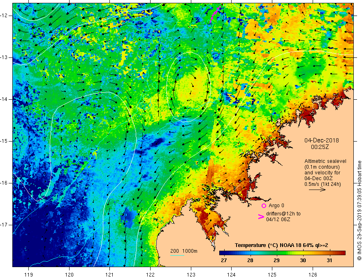This screenshot has width=362, height=279.
Task: Click the longitude axis label 126
Action: pyautogui.click(x=313, y=274)
